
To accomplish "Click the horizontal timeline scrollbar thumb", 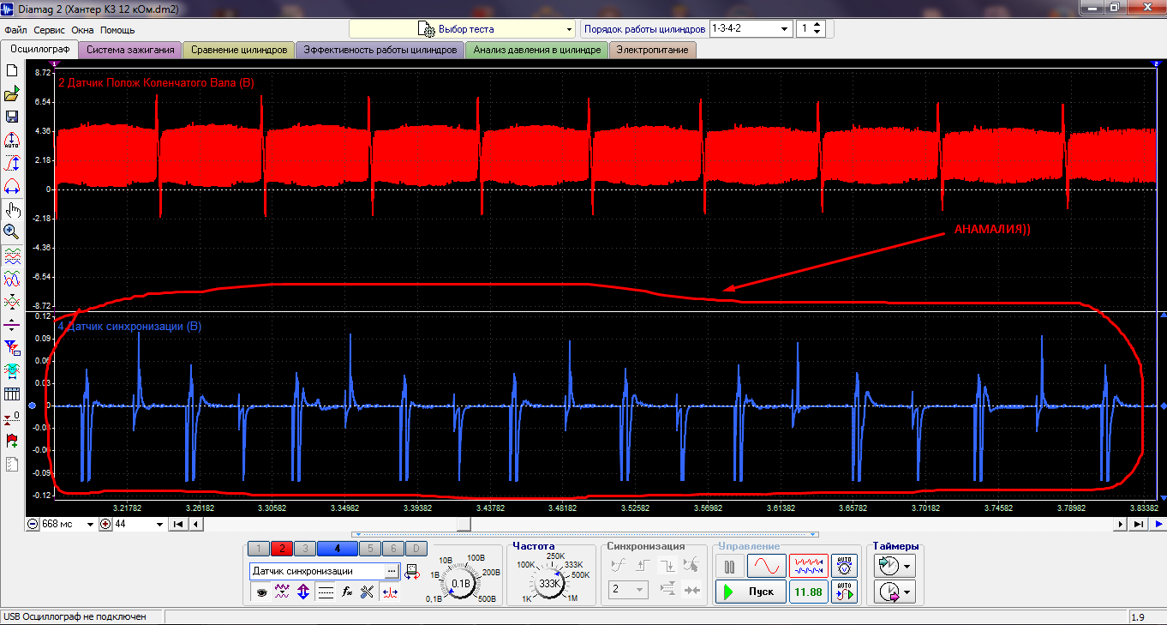I will pos(463,524).
